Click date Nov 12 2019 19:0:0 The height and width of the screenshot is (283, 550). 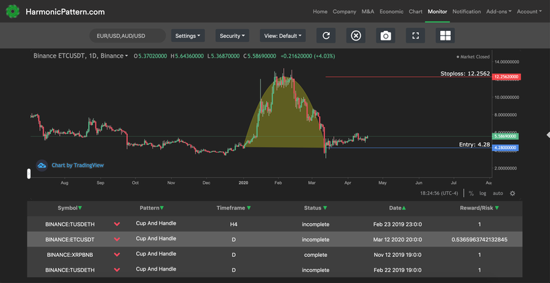398,255
